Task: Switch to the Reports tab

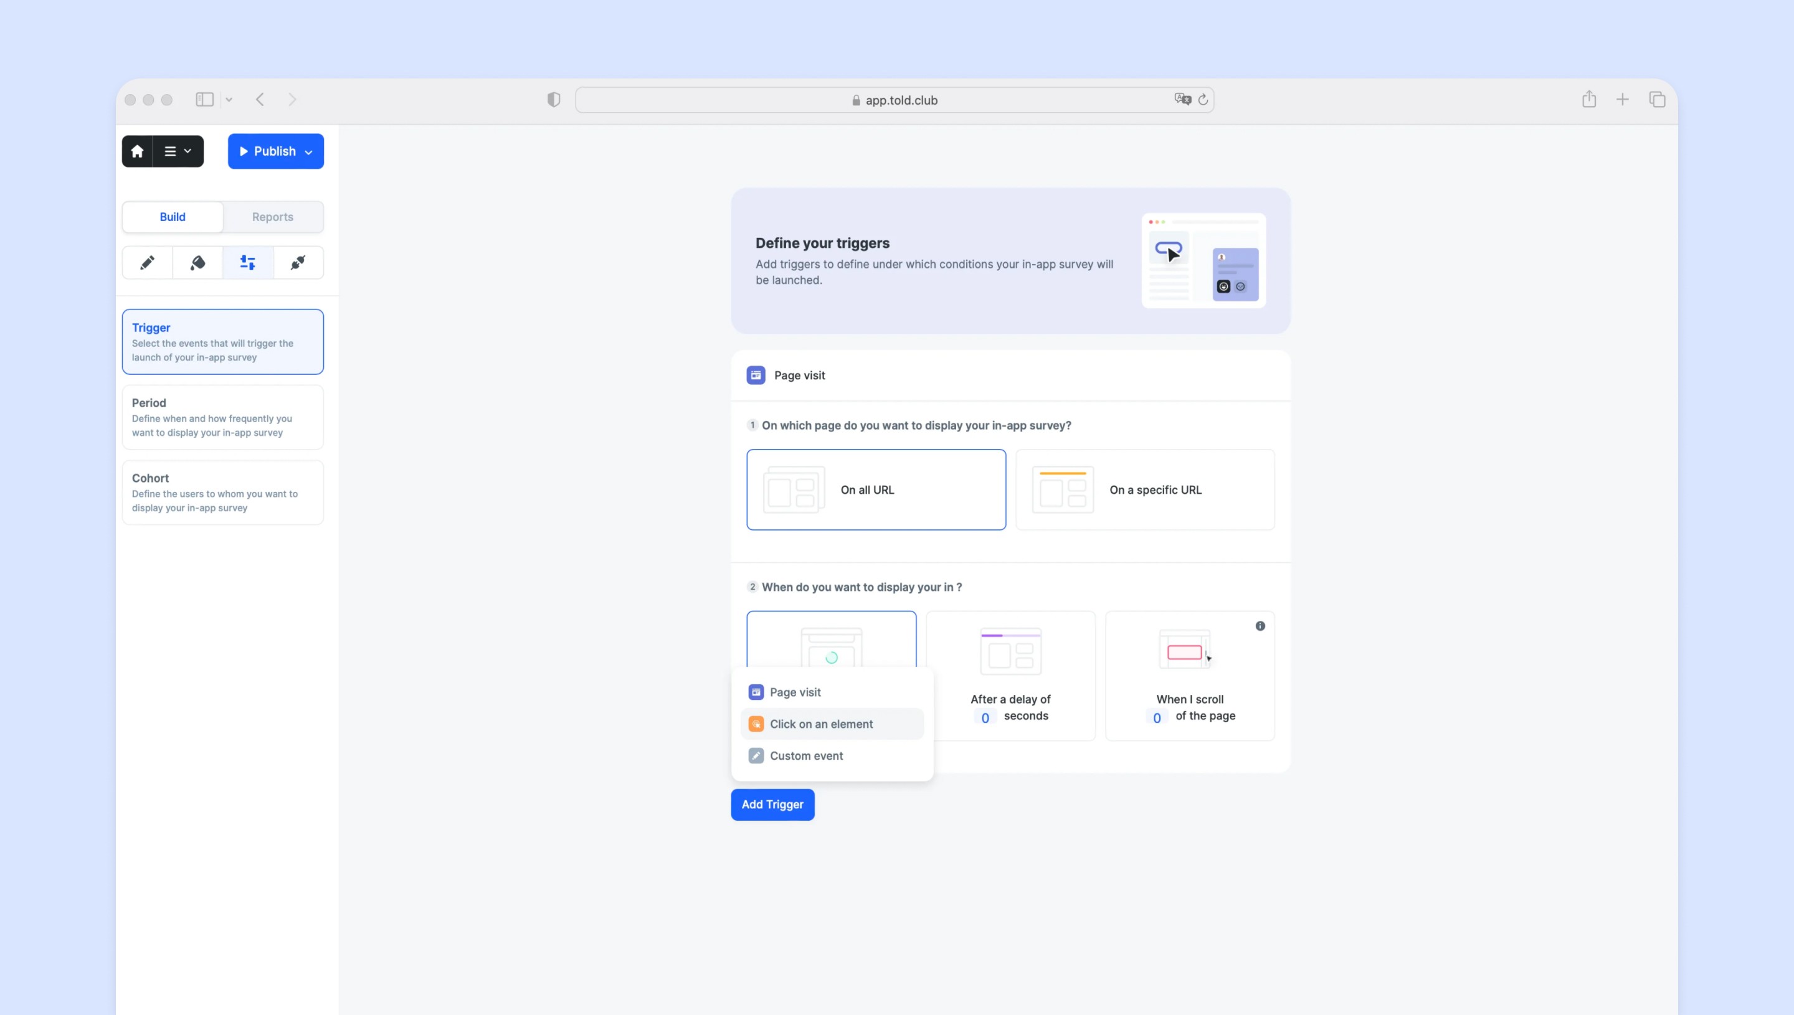Action: [x=273, y=217]
